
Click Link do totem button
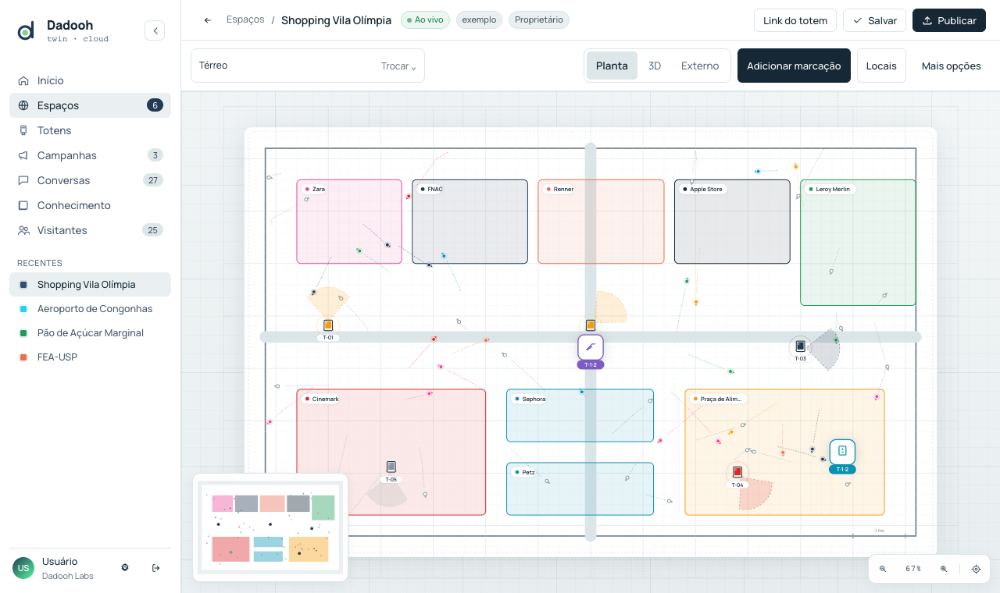click(x=795, y=20)
